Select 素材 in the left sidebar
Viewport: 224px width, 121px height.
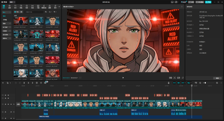click(x=4, y=16)
